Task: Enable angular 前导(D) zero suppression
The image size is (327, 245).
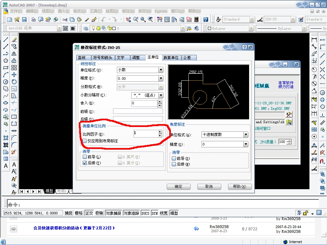Action: pyautogui.click(x=174, y=158)
